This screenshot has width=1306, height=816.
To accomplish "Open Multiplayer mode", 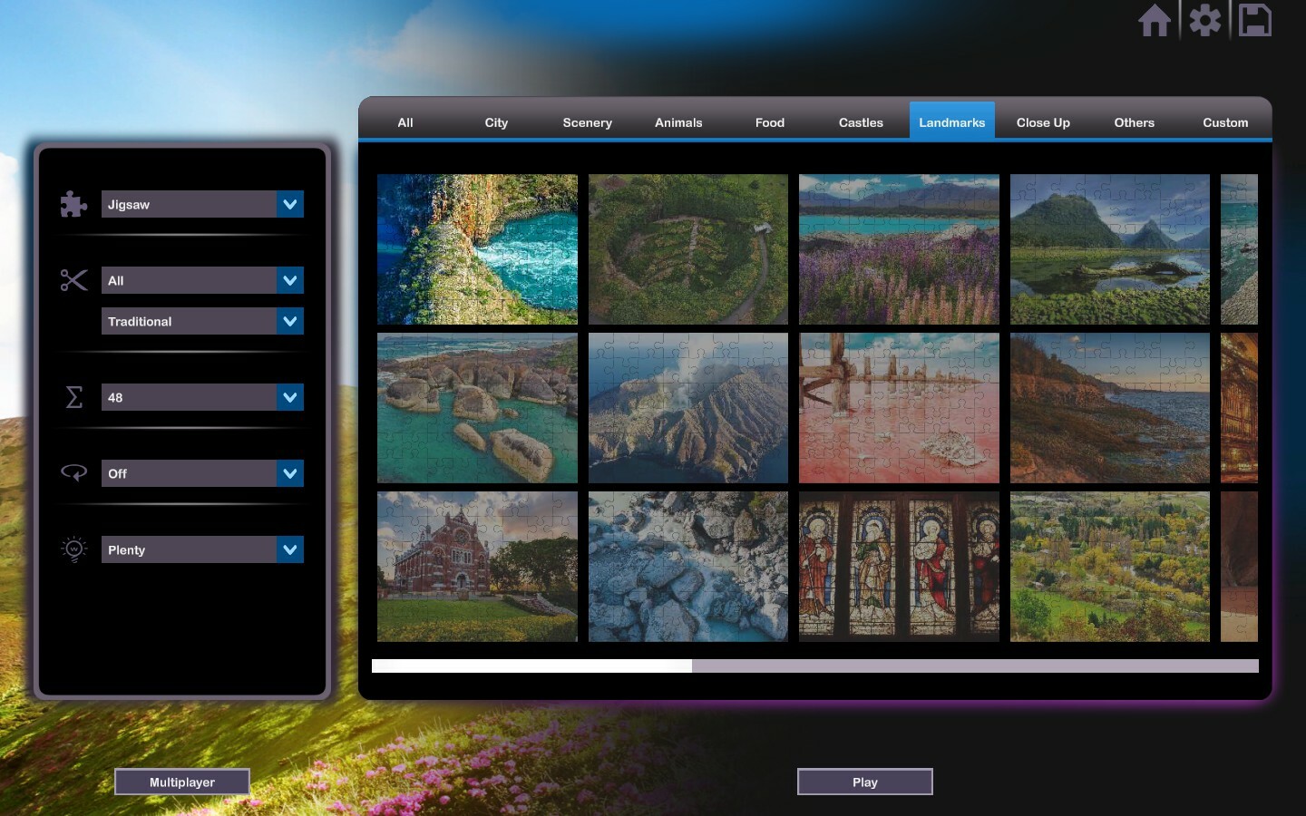I will (181, 782).
